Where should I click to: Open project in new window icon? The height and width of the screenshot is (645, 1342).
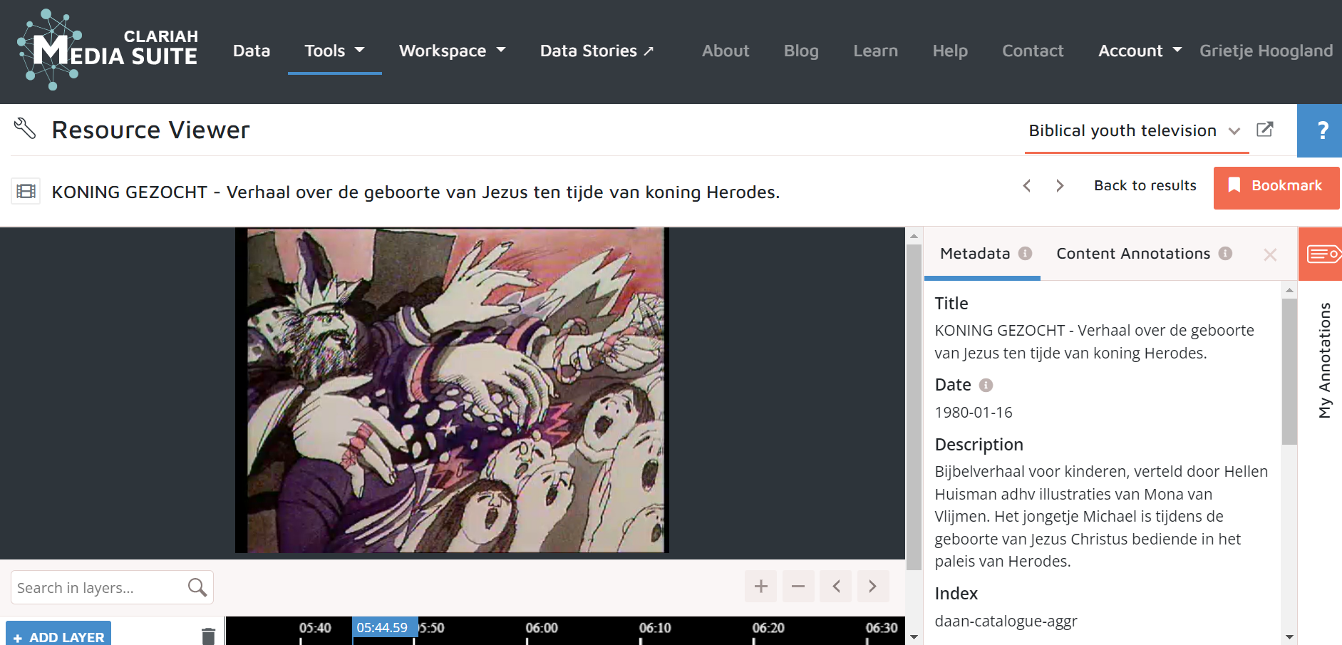(x=1264, y=130)
